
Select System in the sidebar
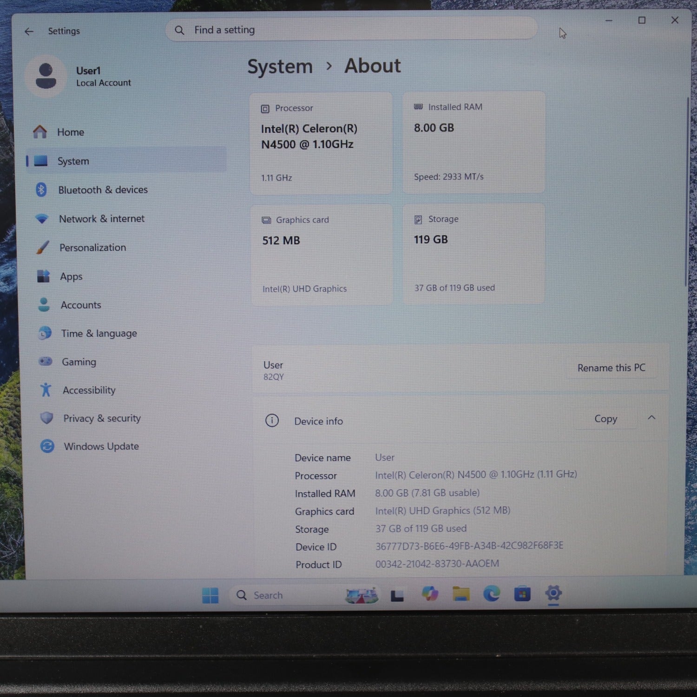126,161
